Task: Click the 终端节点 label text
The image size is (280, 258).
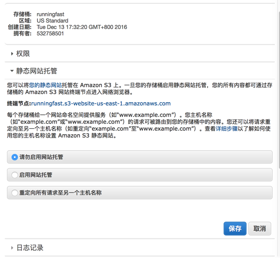Action: (19, 104)
